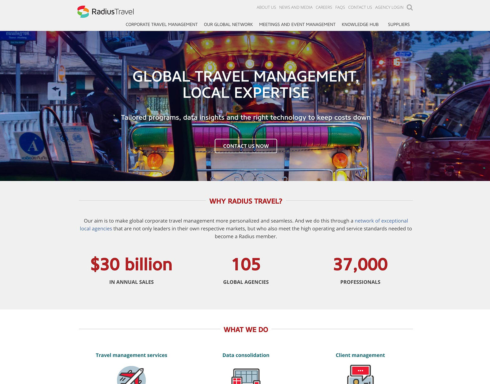Click the What We Do heading
490x384 pixels.
tap(246, 330)
